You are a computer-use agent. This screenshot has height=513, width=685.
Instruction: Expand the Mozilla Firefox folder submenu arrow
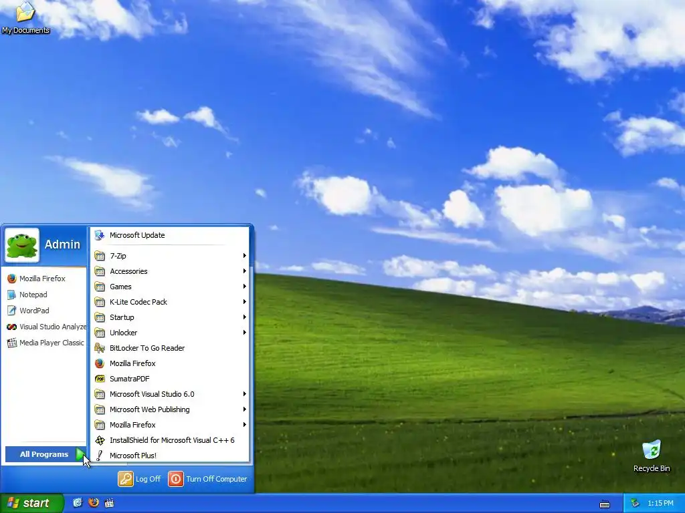tap(245, 425)
